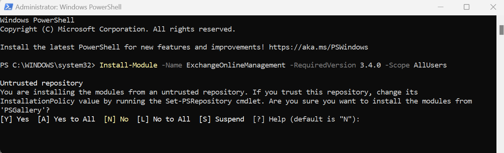Close the Administrator PowerShell window
The width and height of the screenshot is (504, 153).
pos(493,7)
